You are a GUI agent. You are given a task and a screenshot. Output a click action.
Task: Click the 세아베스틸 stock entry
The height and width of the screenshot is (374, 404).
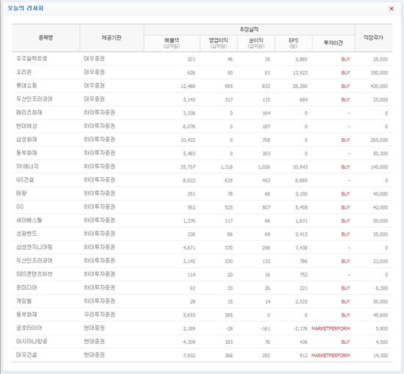pos(29,220)
